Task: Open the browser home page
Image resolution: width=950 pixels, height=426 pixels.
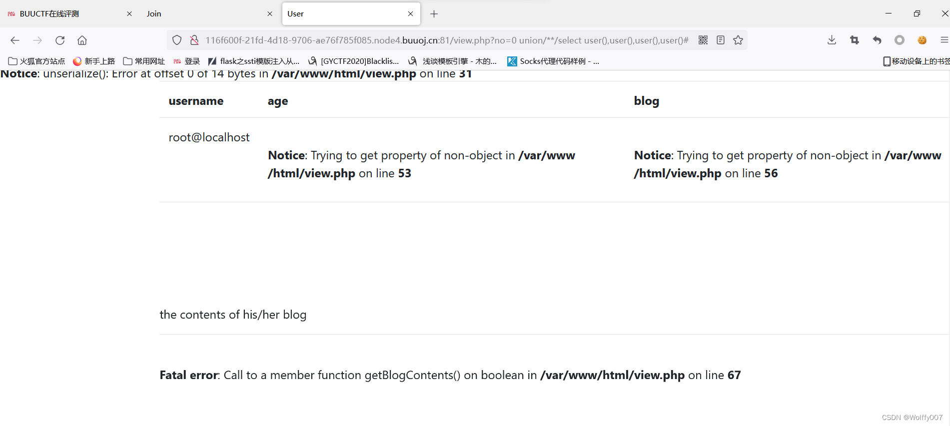Action: coord(82,40)
